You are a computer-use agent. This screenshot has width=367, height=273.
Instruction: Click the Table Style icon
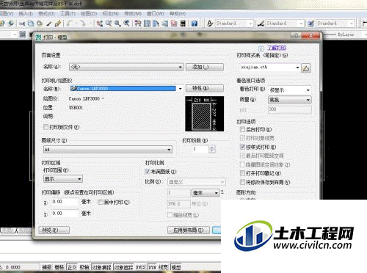click(310, 23)
